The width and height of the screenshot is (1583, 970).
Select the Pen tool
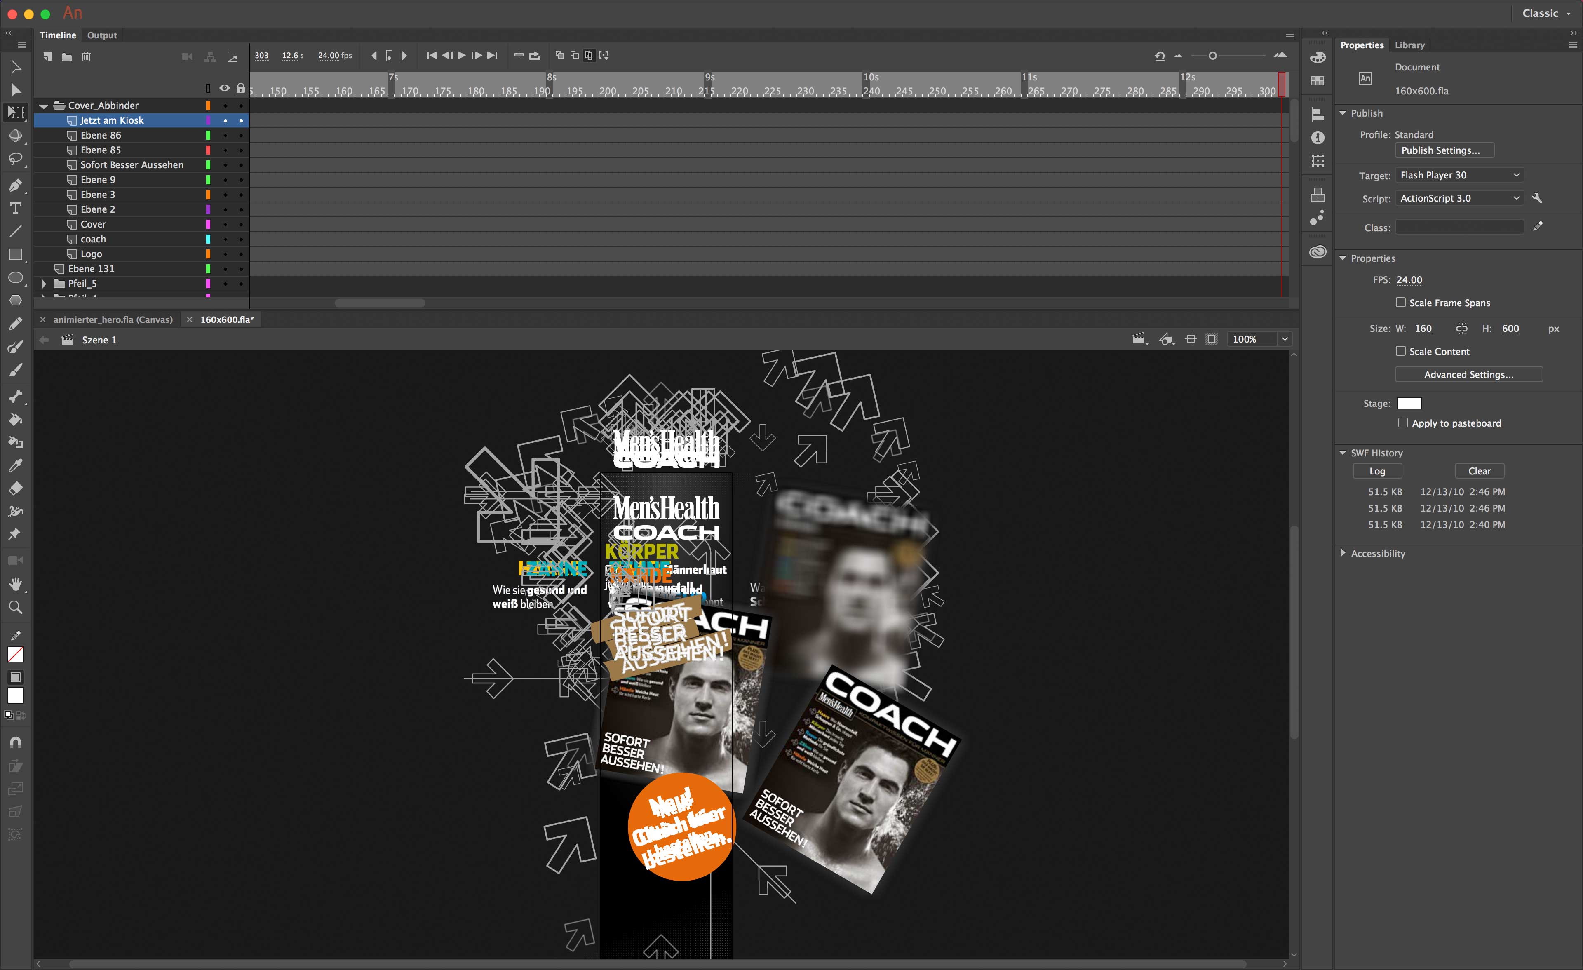16,186
